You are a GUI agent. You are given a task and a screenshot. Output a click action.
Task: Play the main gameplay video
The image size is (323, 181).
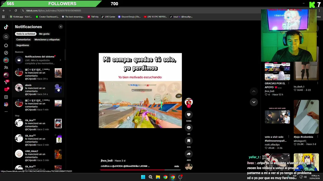pos(140,90)
